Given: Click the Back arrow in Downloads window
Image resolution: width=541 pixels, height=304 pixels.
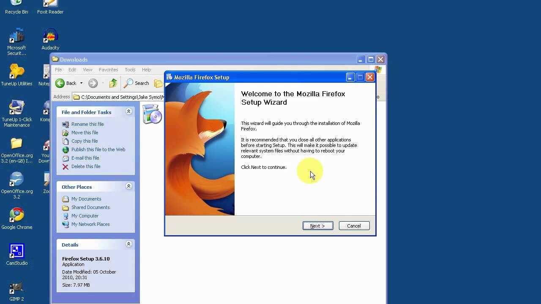Looking at the screenshot, I should (60, 83).
